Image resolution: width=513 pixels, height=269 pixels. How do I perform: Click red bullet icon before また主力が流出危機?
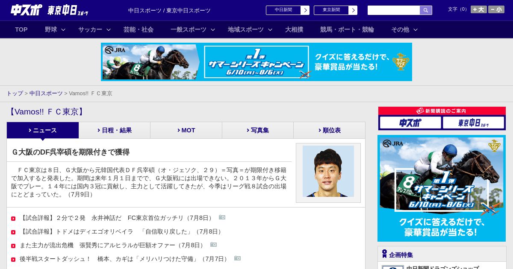coord(13,246)
